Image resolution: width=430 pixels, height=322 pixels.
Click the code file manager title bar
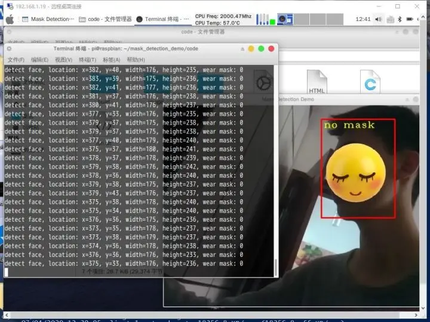point(211,32)
